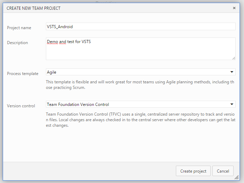
Task: Close the Create New Team Project dialog
Action: pyautogui.click(x=234, y=8)
